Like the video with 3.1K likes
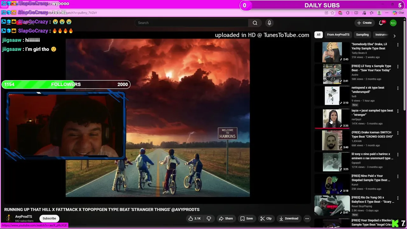Viewport: 407px width, 229px height. point(194,219)
